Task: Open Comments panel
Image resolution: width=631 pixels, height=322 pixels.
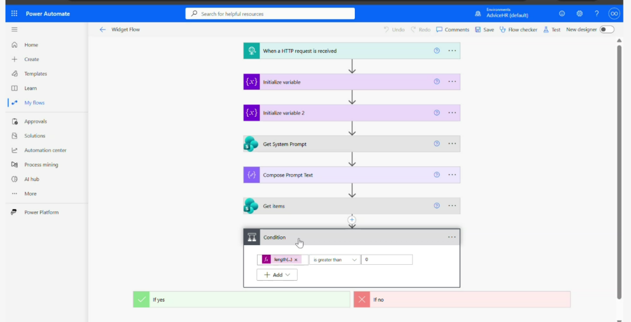Action: click(453, 30)
